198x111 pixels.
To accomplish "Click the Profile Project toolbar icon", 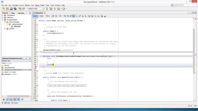I will click(x=64, y=9).
